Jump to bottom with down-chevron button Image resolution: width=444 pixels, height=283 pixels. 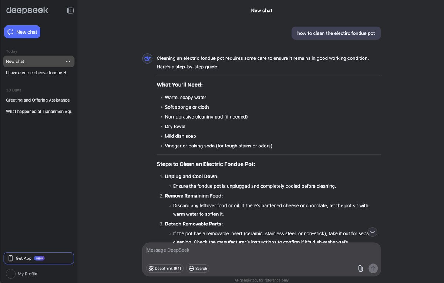(x=373, y=232)
